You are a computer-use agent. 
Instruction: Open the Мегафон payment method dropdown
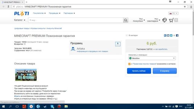(x=152, y=58)
